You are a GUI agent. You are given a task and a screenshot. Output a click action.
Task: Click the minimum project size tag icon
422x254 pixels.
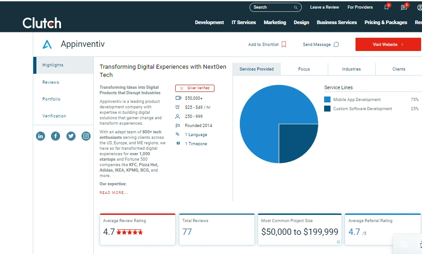pyautogui.click(x=178, y=98)
